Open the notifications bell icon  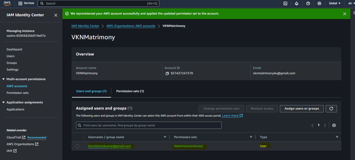[x=296, y=3]
